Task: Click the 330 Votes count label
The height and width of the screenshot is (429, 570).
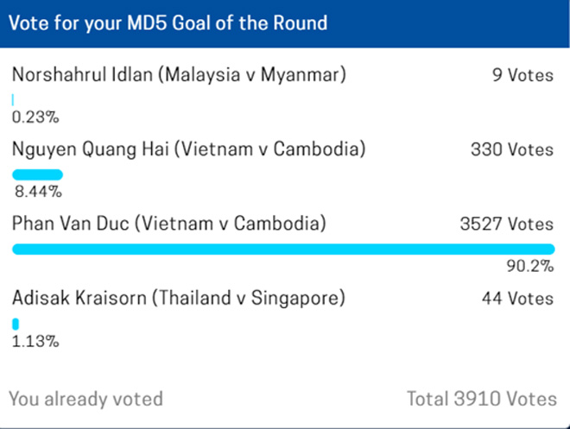Action: [512, 149]
